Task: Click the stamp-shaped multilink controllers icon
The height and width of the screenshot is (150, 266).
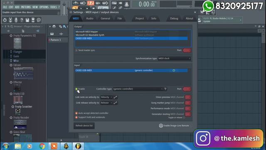Action: [126, 4]
